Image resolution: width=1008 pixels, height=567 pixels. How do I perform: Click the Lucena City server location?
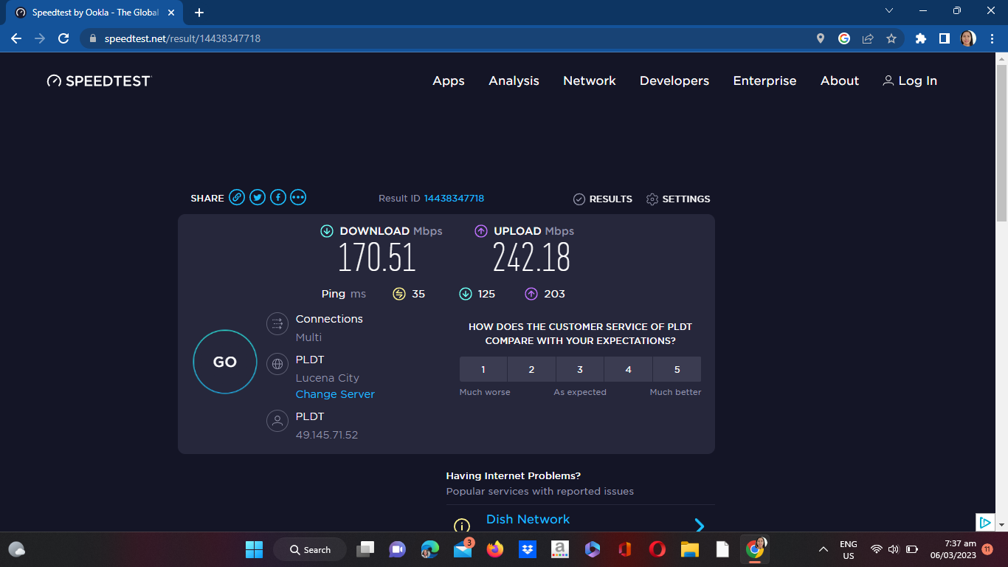click(328, 378)
